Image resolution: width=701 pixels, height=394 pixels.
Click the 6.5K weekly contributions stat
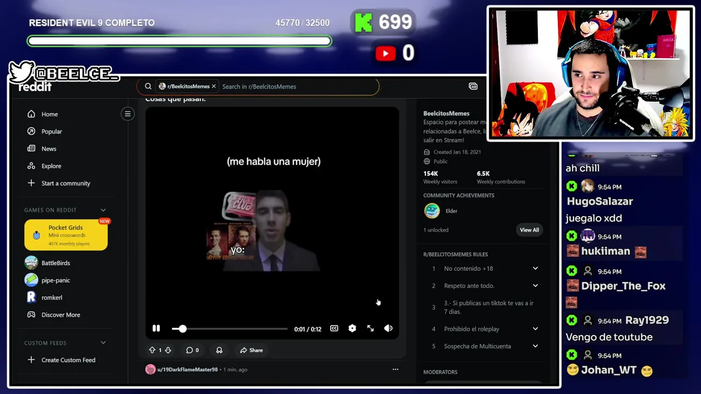[x=501, y=177]
